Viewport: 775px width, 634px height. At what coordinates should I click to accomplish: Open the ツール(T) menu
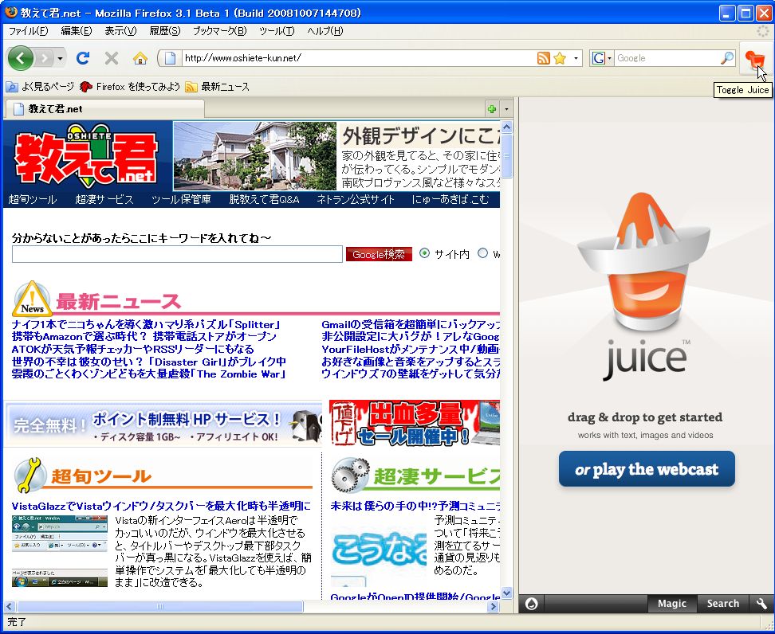(x=277, y=31)
